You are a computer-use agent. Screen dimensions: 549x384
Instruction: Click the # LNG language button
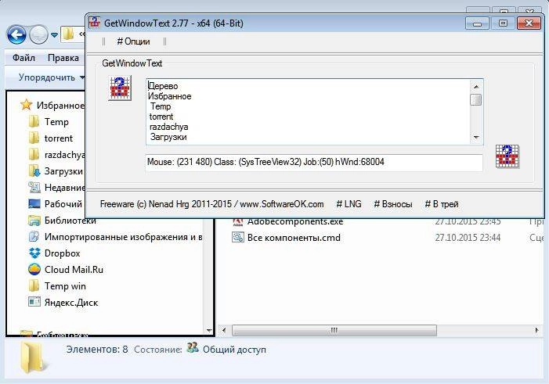[x=349, y=204]
